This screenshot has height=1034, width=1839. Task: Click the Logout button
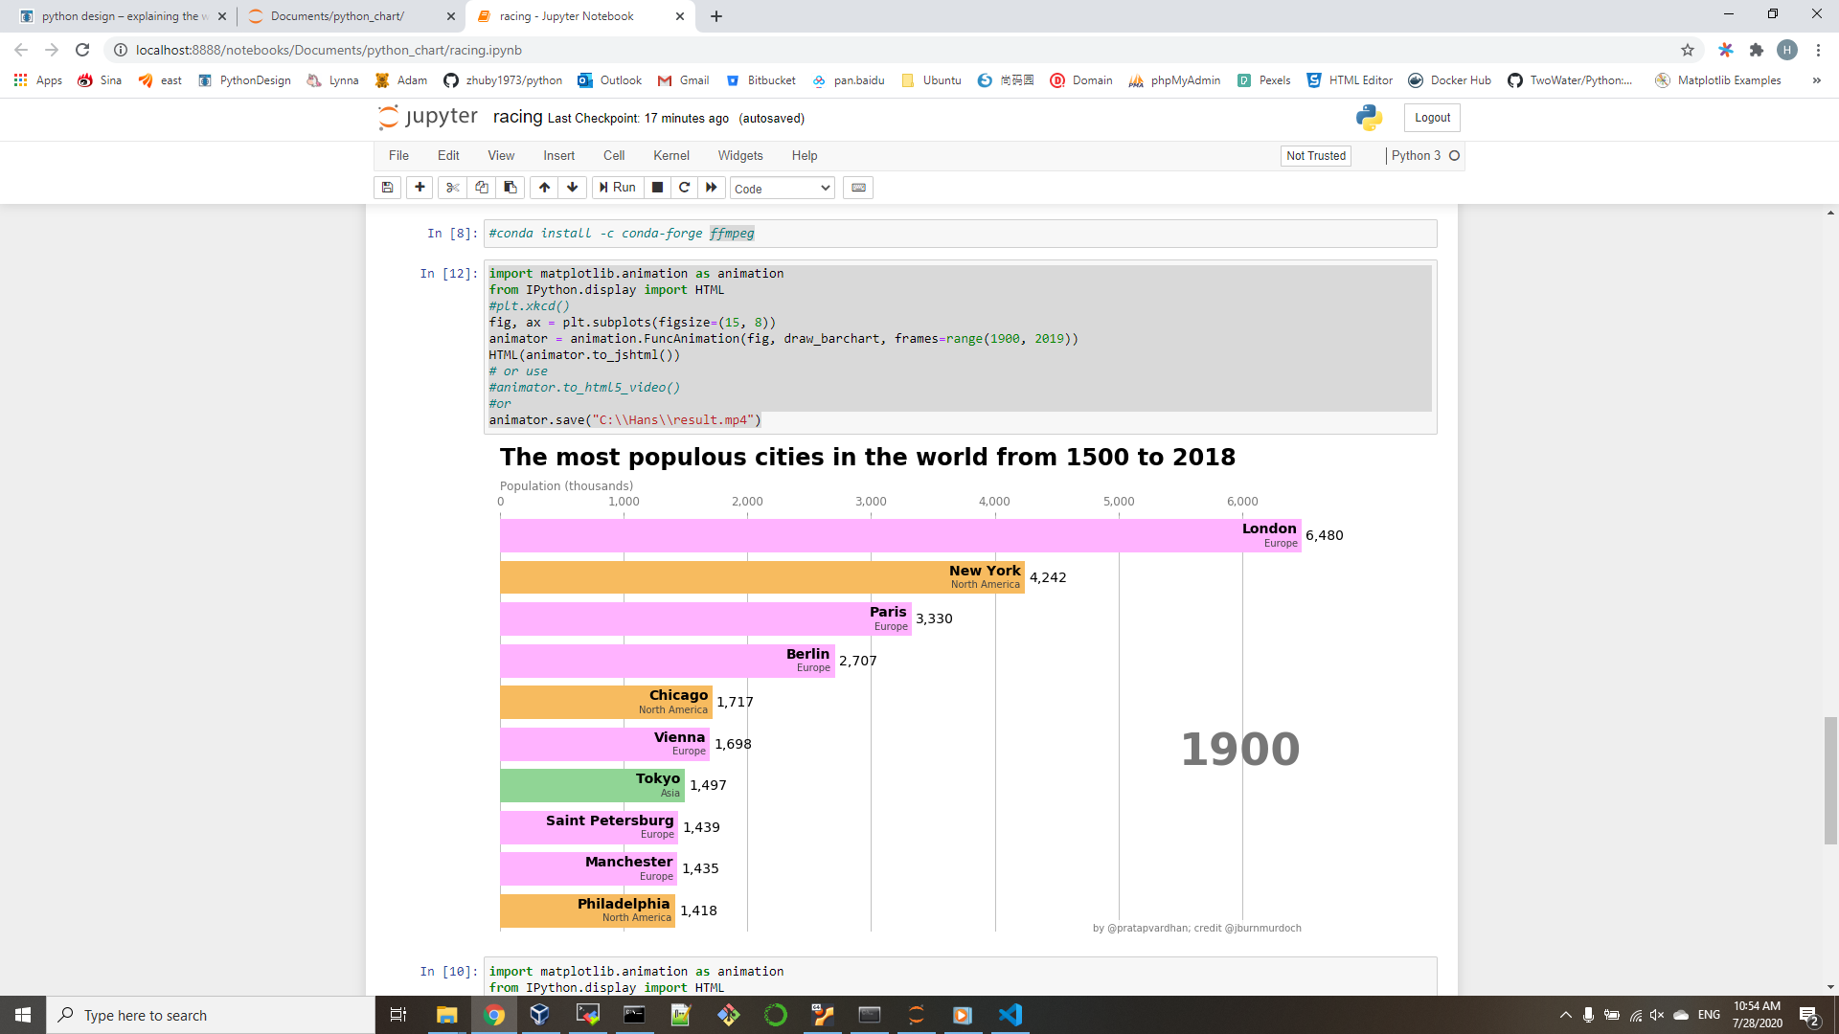point(1432,118)
